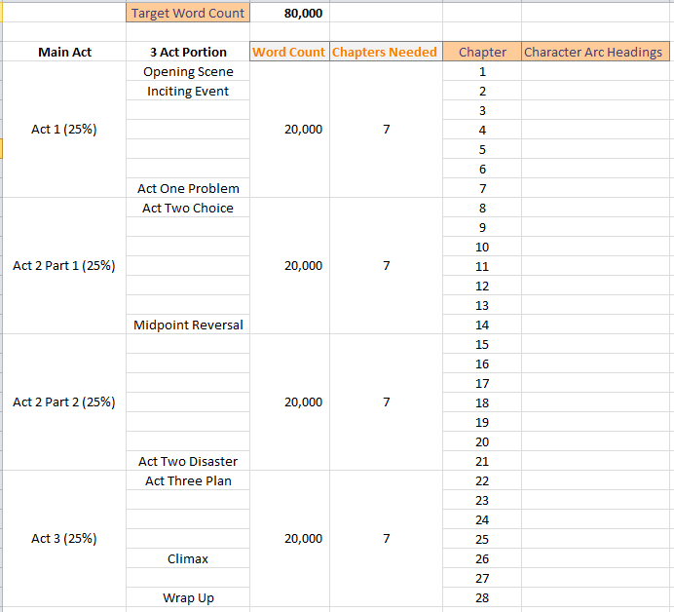
Task: Click the Act Two Disaster cell
Action: 188,462
